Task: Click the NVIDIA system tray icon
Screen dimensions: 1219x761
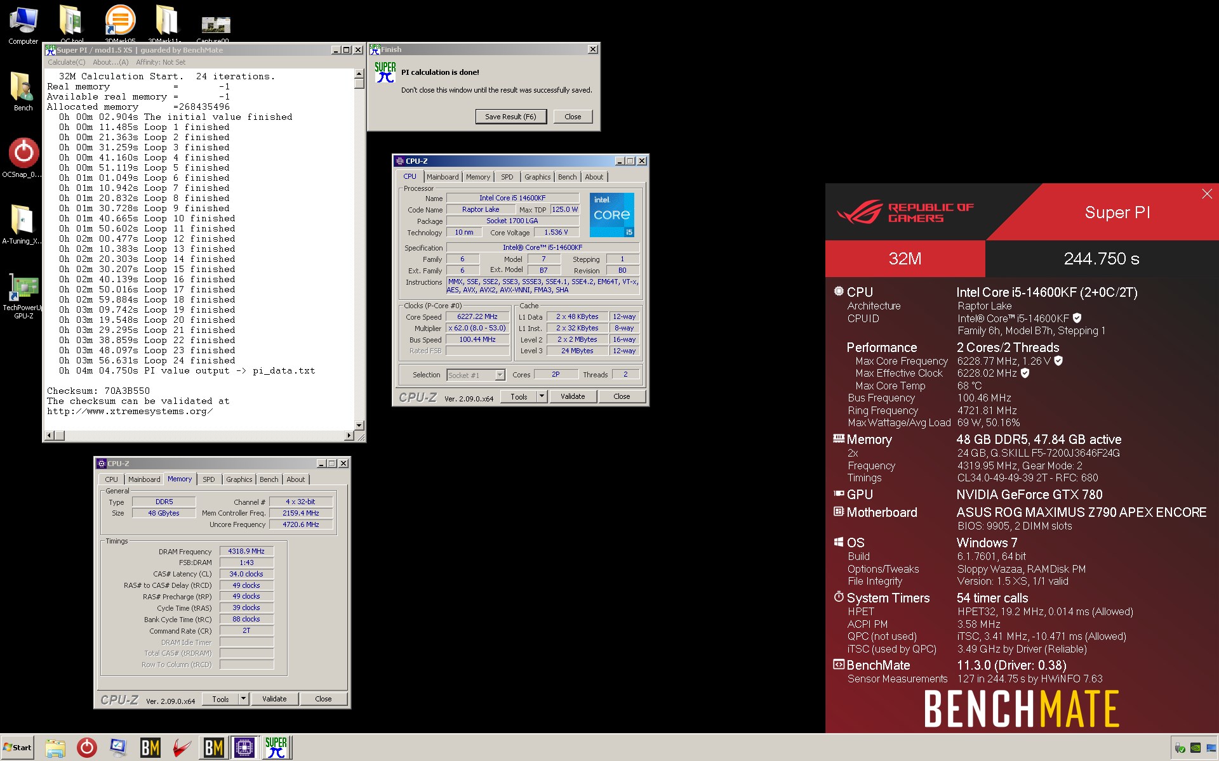Action: [1195, 748]
